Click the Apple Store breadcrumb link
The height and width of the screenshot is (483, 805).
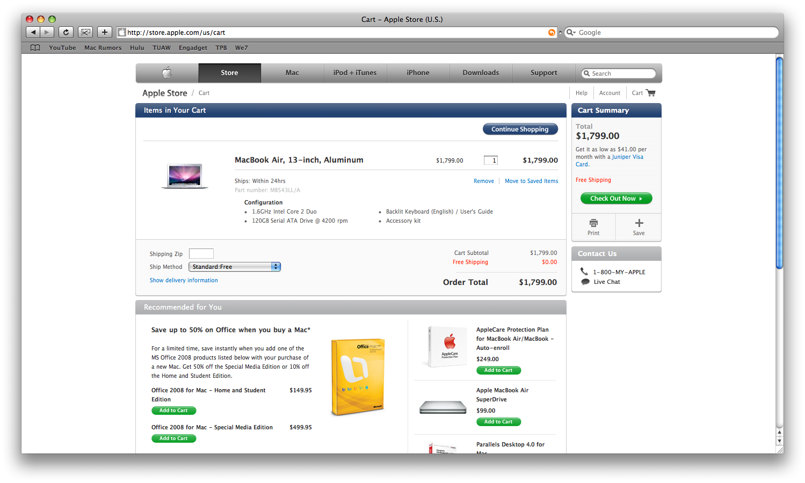(165, 93)
